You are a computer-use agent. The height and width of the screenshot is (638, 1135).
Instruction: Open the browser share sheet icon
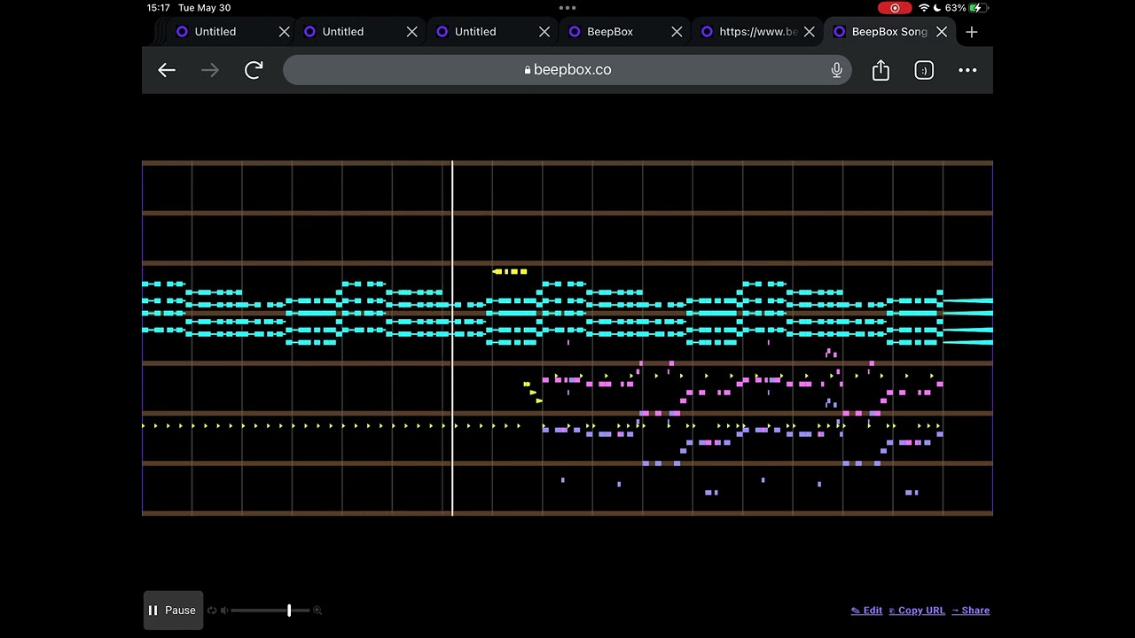(x=881, y=70)
